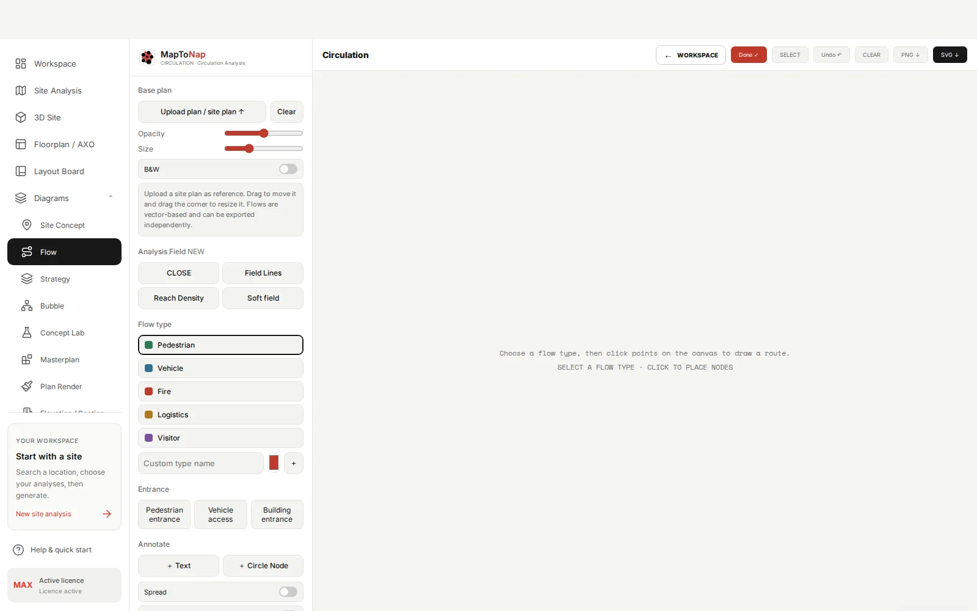Open Concept Lab flask icon
Viewport: 977px width, 611px height.
point(27,332)
